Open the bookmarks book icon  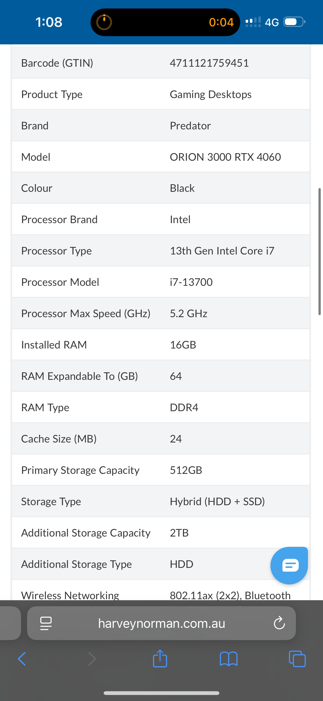229,659
